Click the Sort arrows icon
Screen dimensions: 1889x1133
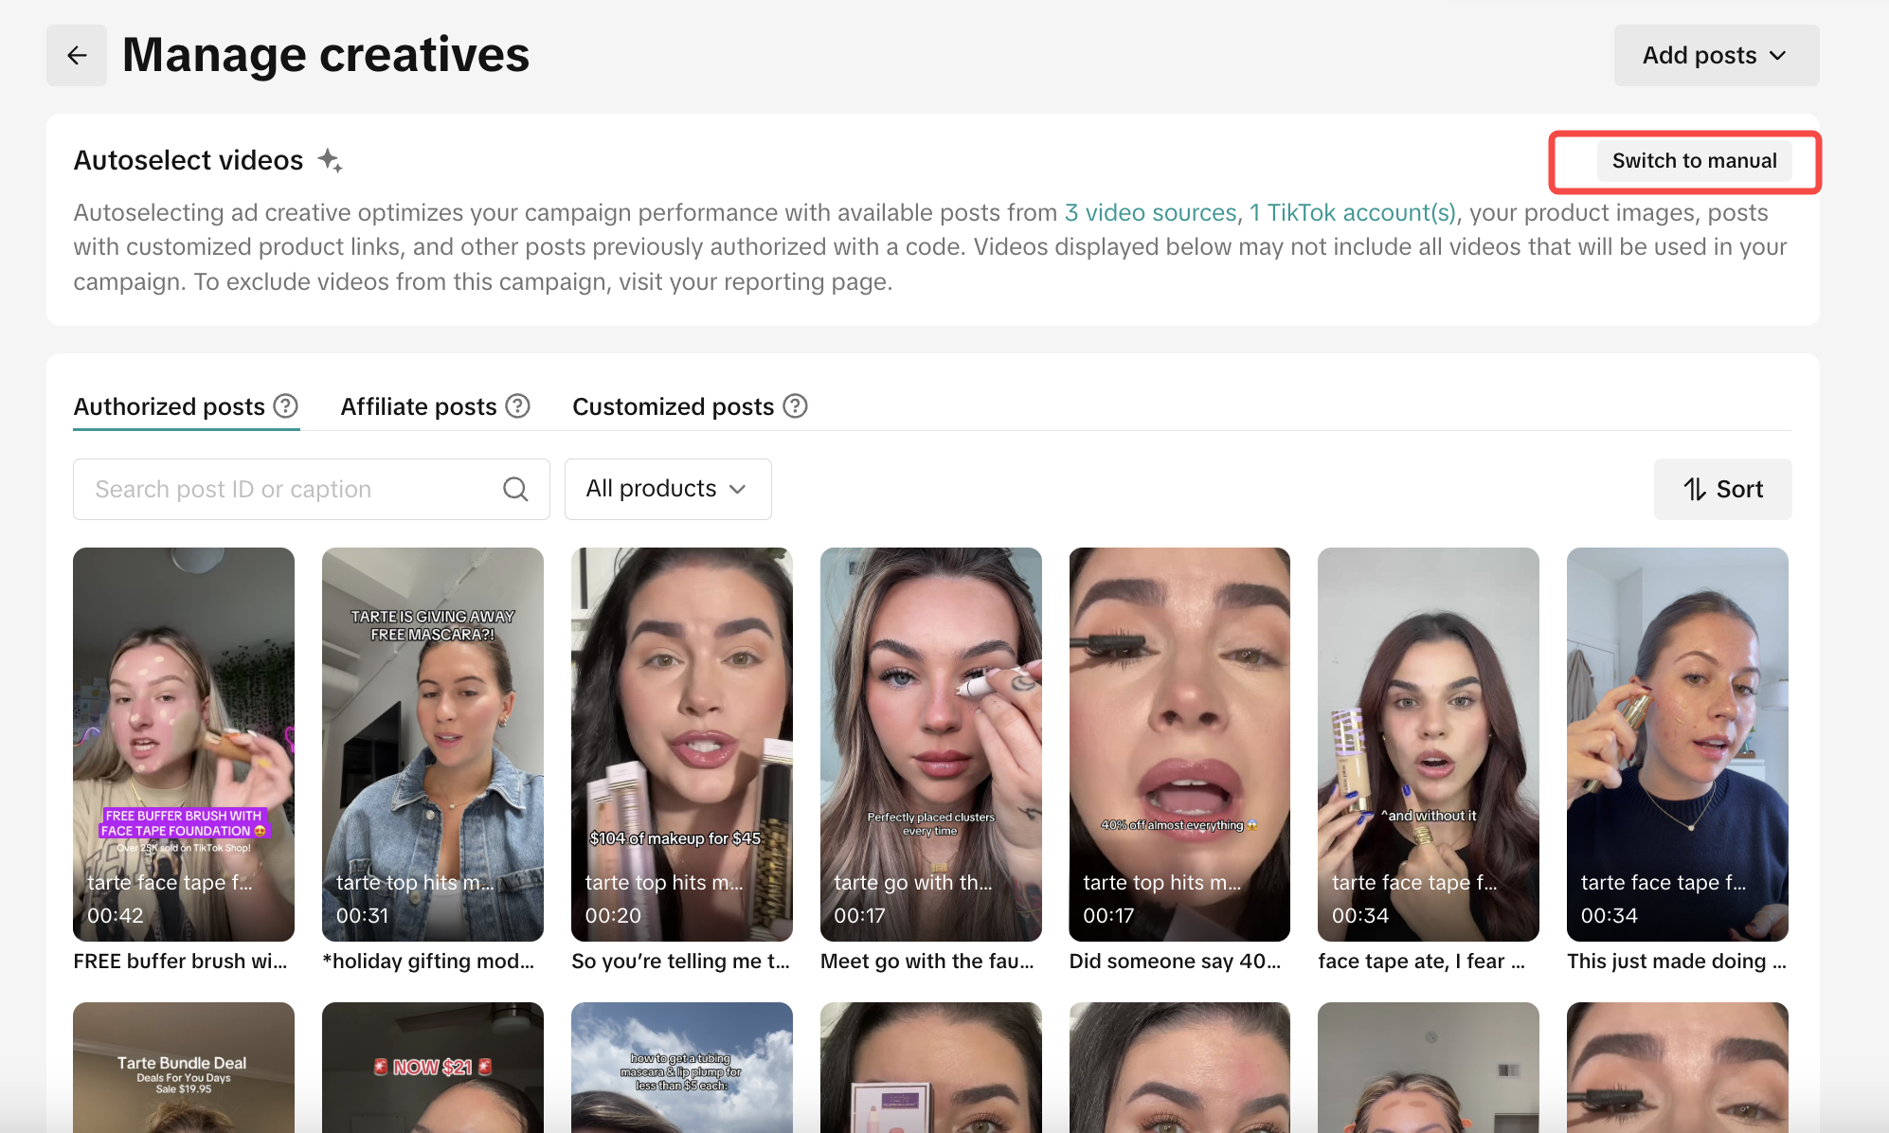coord(1695,489)
